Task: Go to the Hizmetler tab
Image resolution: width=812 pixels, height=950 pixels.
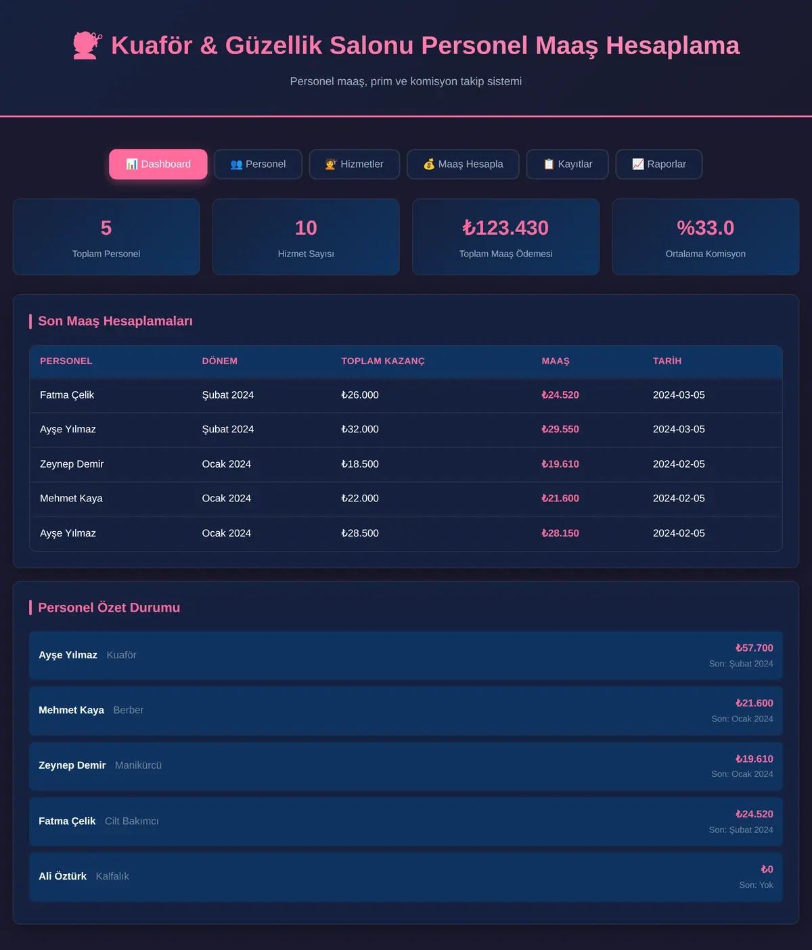Action: [x=355, y=164]
